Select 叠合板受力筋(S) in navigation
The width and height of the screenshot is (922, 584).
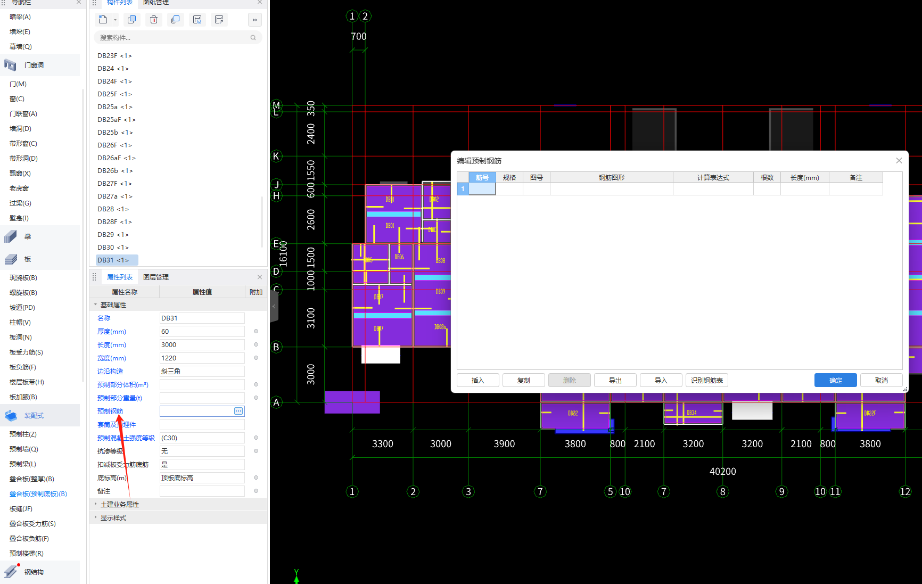32,524
